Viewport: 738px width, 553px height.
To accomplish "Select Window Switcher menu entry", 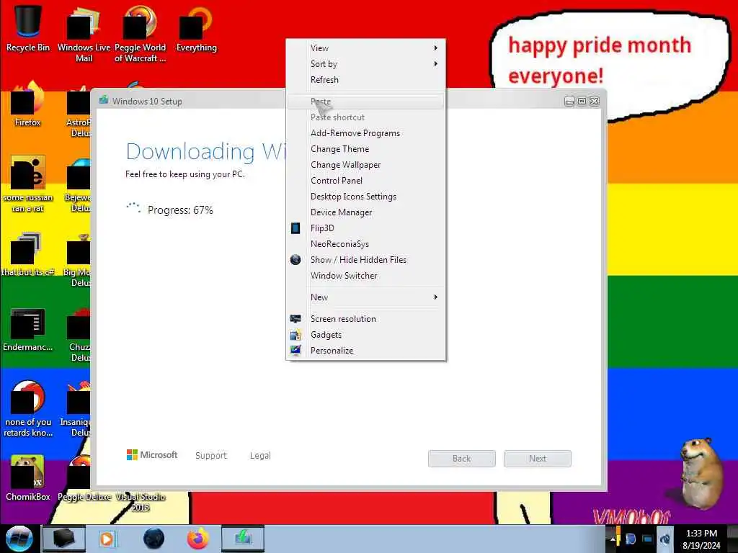I will click(365, 276).
